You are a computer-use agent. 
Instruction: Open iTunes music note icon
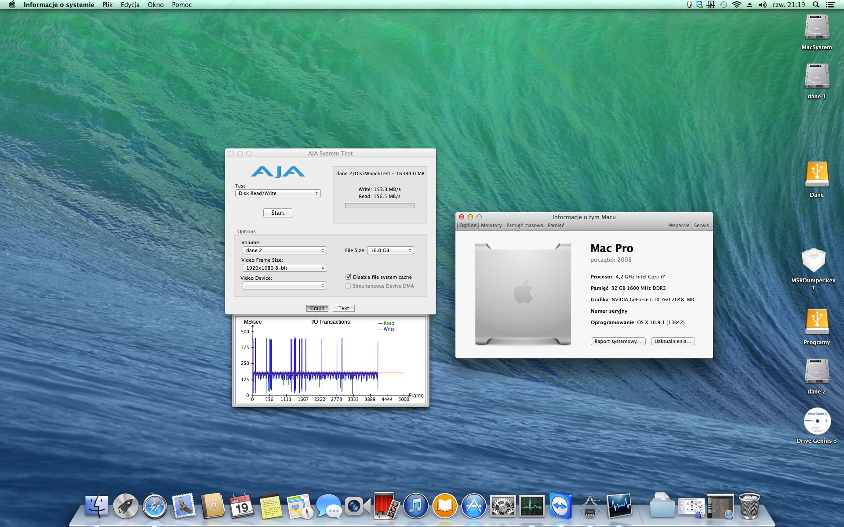click(x=416, y=506)
